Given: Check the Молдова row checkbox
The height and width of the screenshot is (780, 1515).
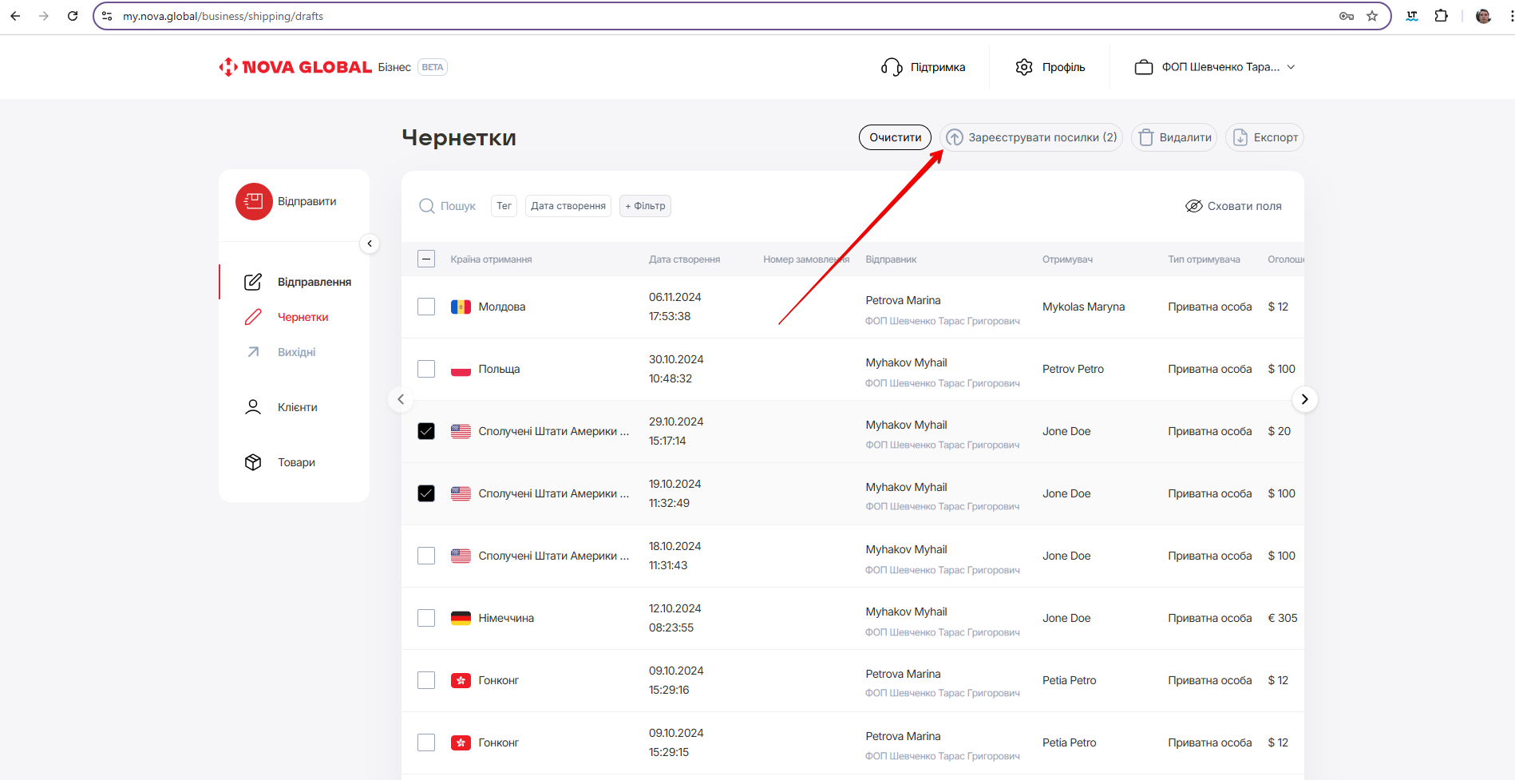Looking at the screenshot, I should tap(426, 307).
